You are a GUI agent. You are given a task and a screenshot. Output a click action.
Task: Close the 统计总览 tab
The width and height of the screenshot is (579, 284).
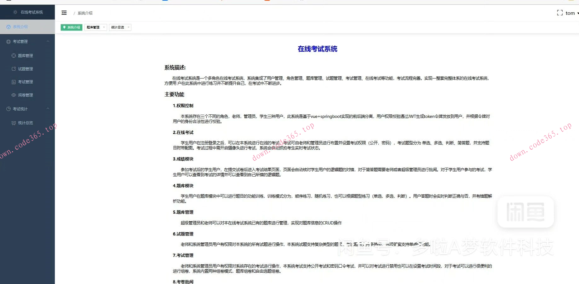coord(129,27)
